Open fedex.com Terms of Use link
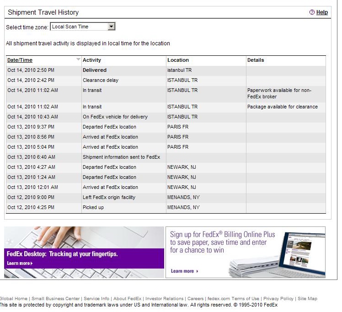 click(x=233, y=298)
